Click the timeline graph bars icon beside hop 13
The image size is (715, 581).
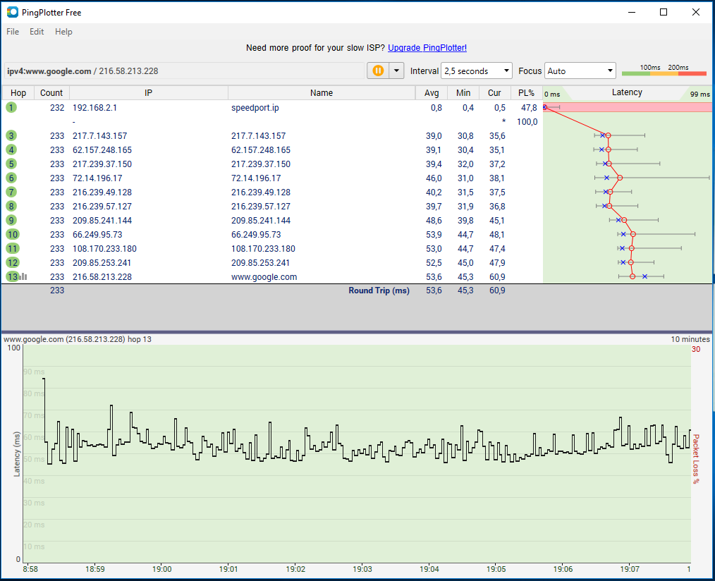(x=23, y=276)
